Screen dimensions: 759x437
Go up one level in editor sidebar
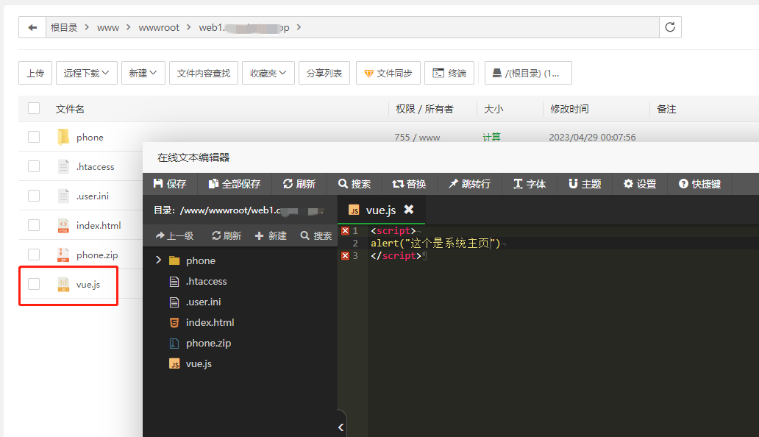(x=174, y=235)
